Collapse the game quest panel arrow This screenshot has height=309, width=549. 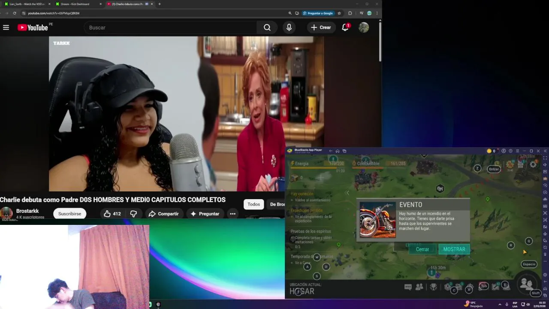coord(347,193)
